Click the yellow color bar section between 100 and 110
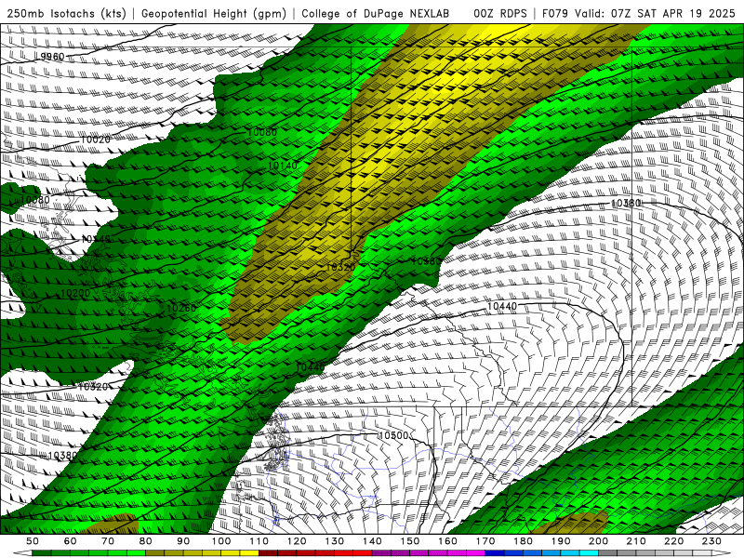 (240, 553)
